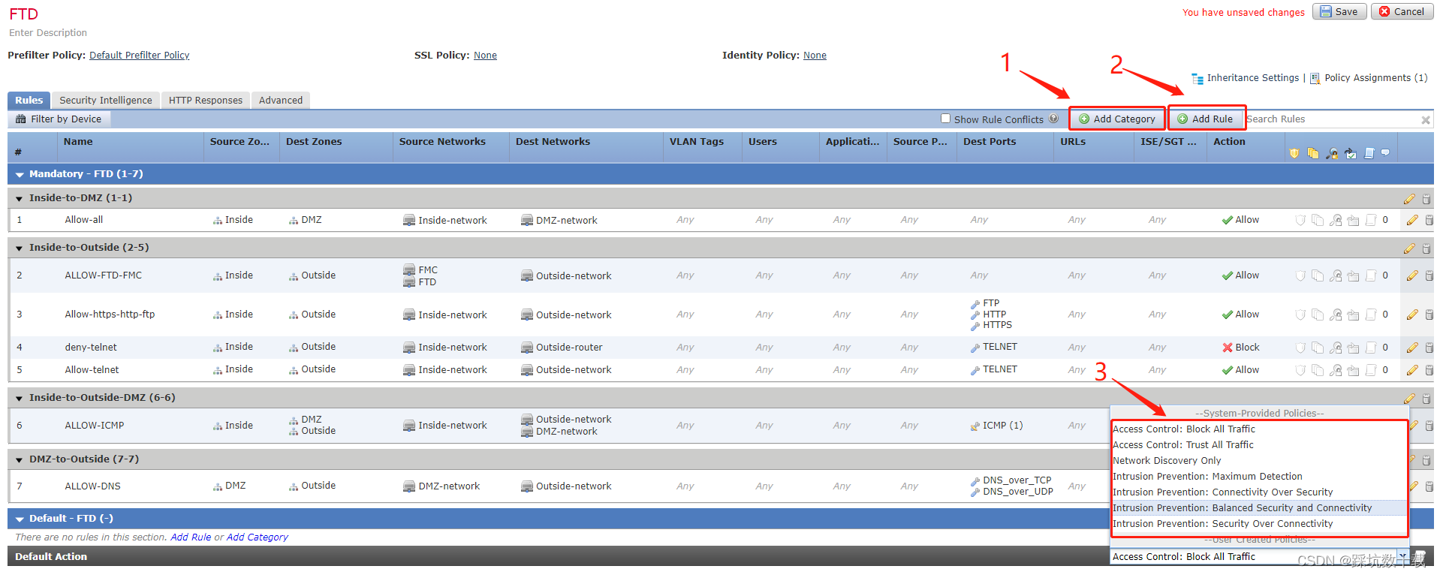Delete the Inside-to-DMZ category
This screenshot has width=1437, height=575.
(x=1426, y=199)
